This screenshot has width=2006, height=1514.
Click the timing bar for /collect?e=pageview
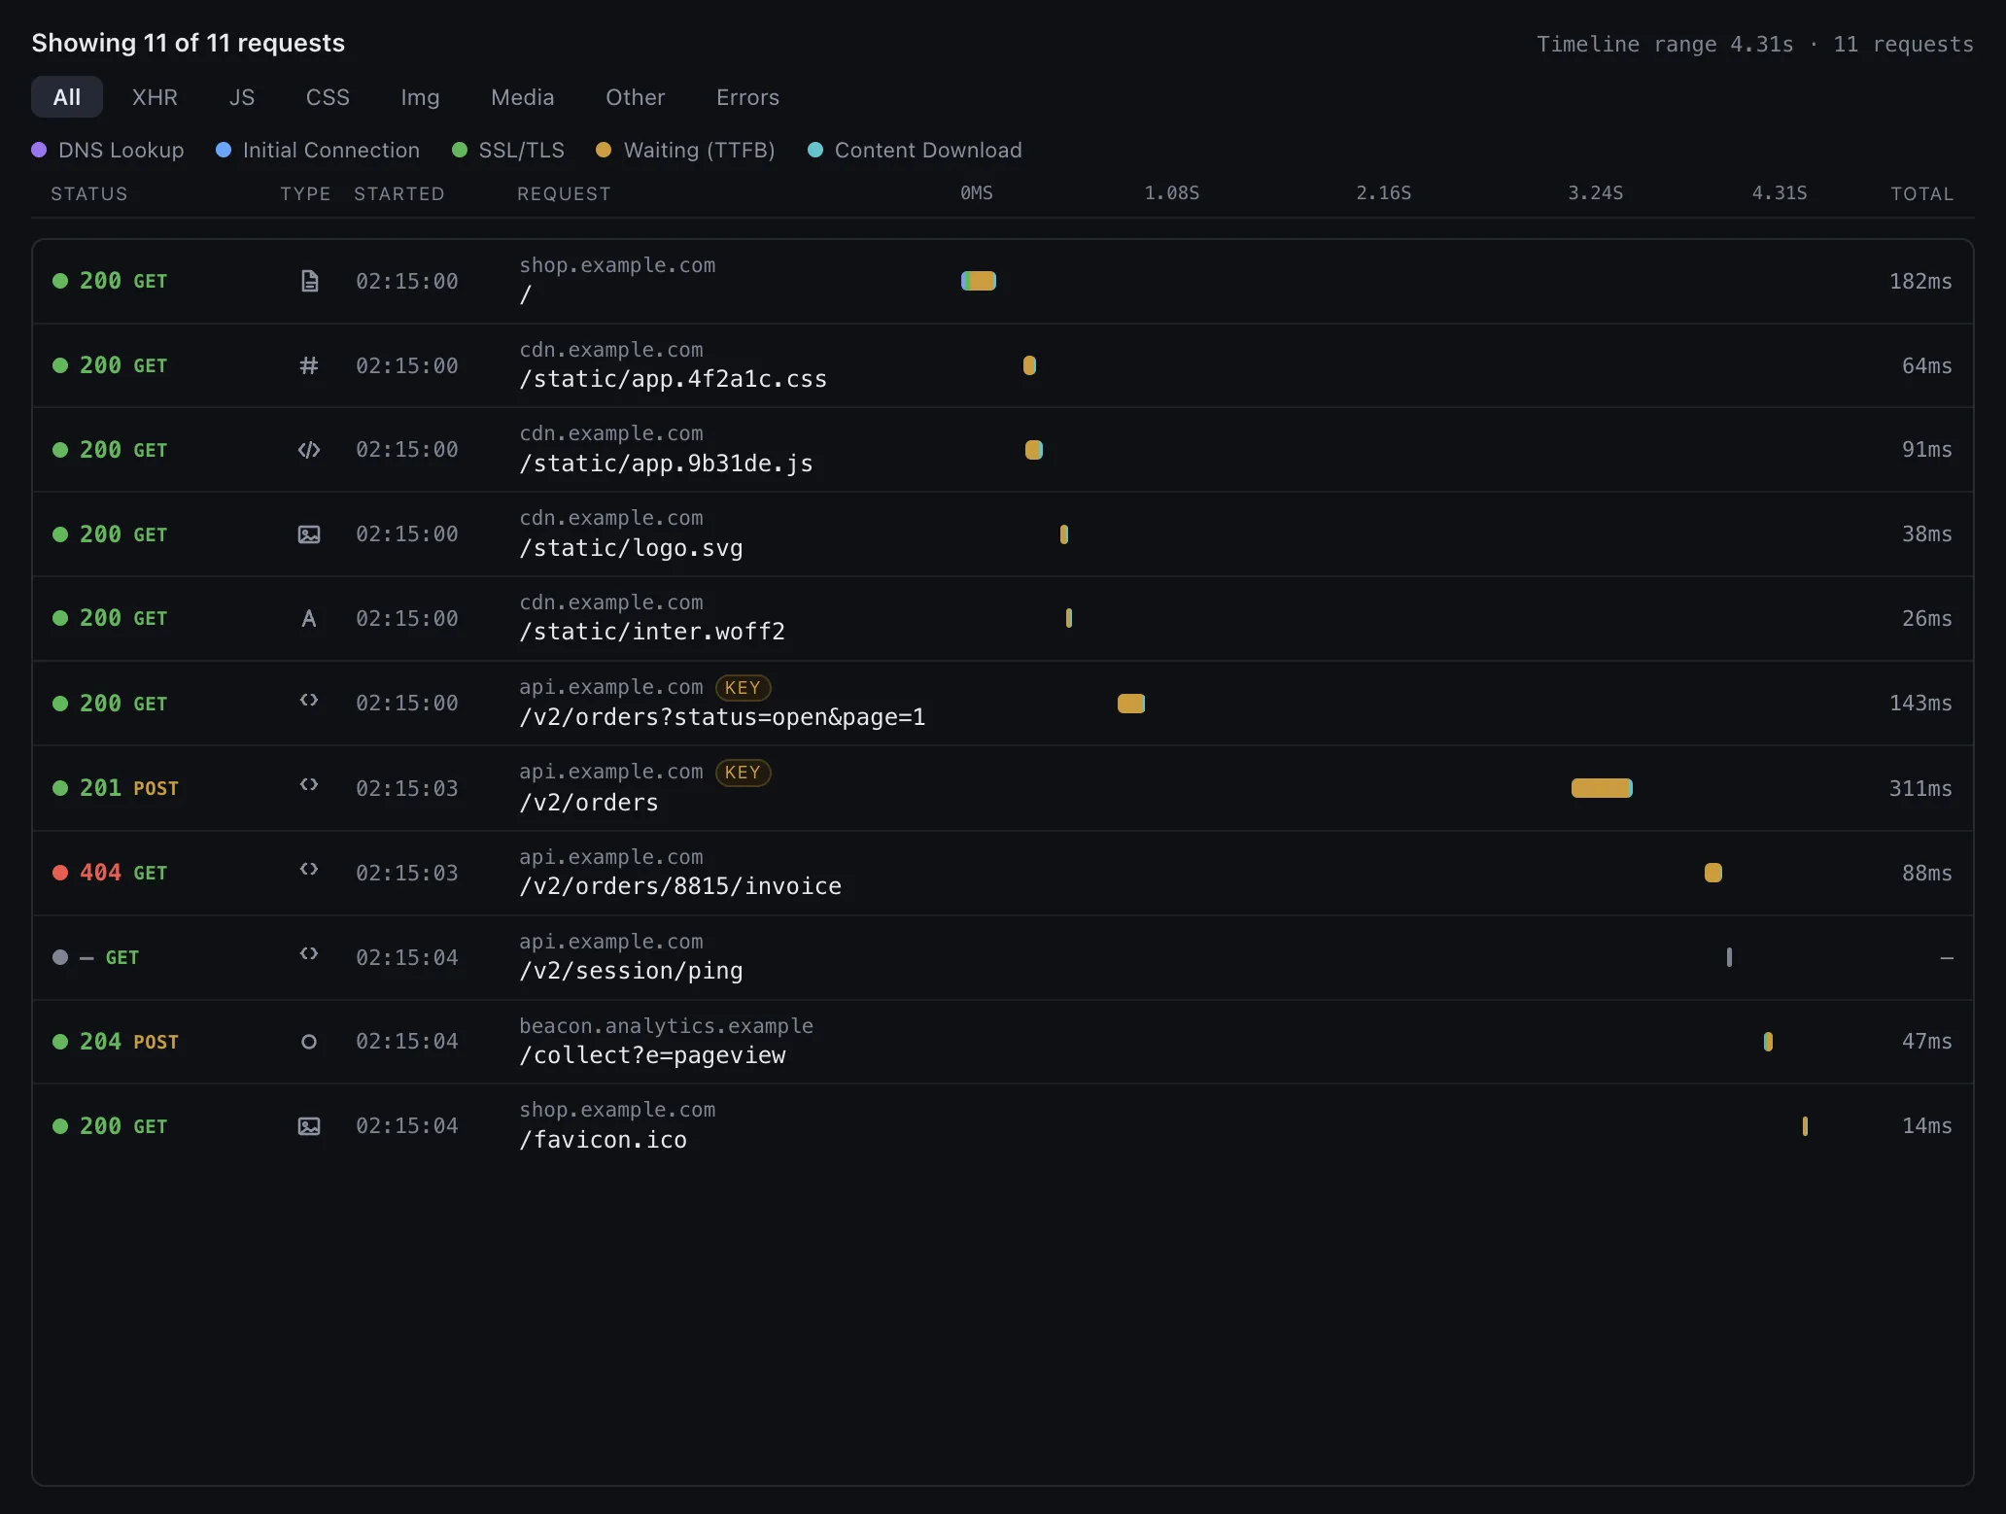tap(1768, 1042)
